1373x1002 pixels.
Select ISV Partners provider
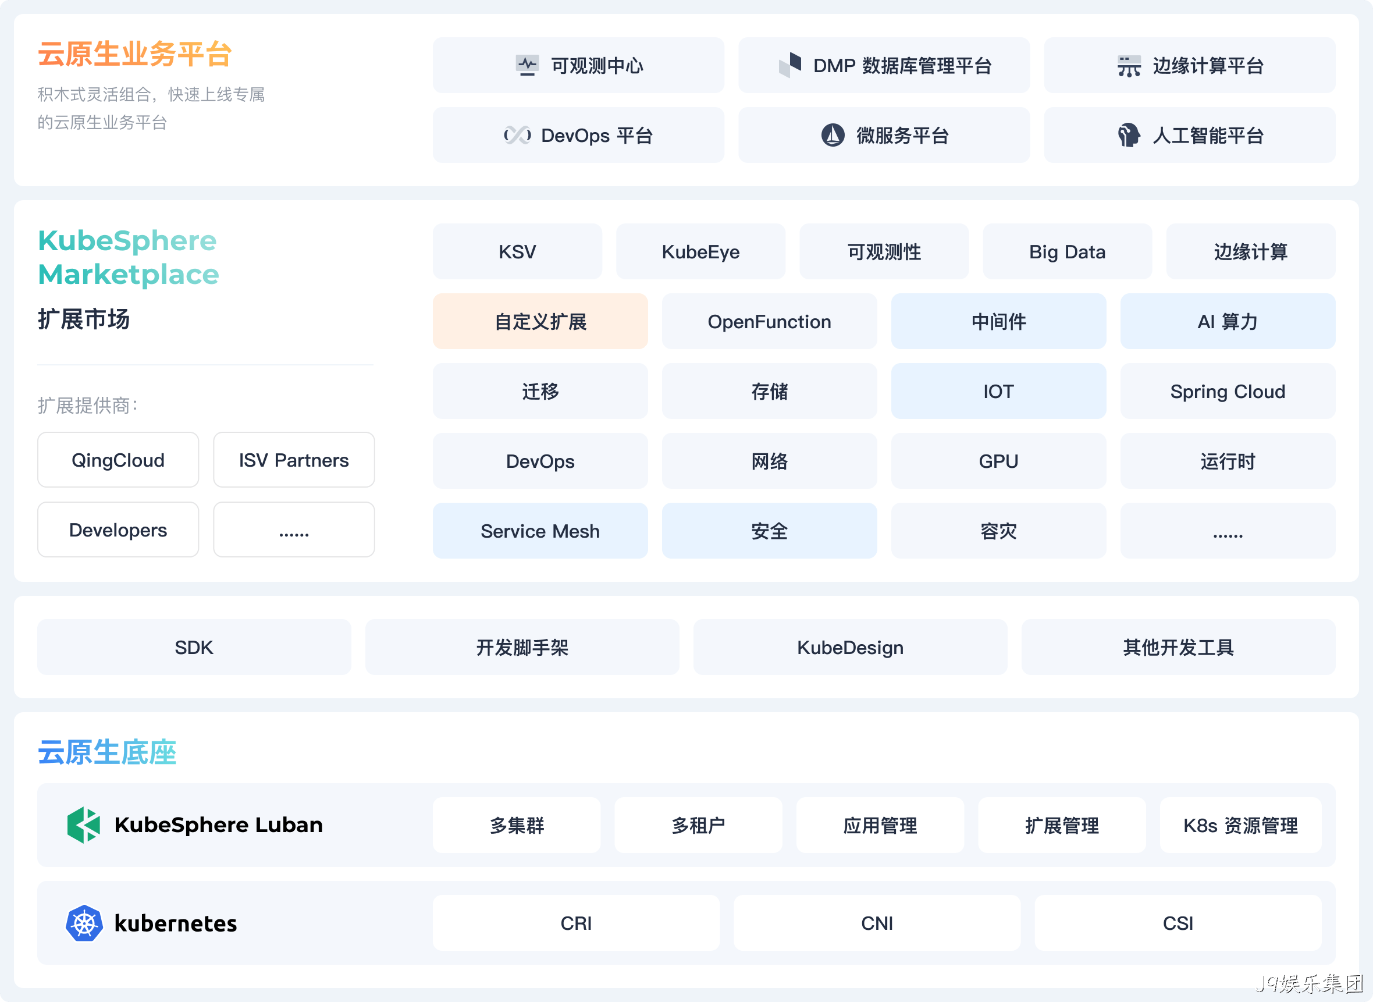(294, 460)
